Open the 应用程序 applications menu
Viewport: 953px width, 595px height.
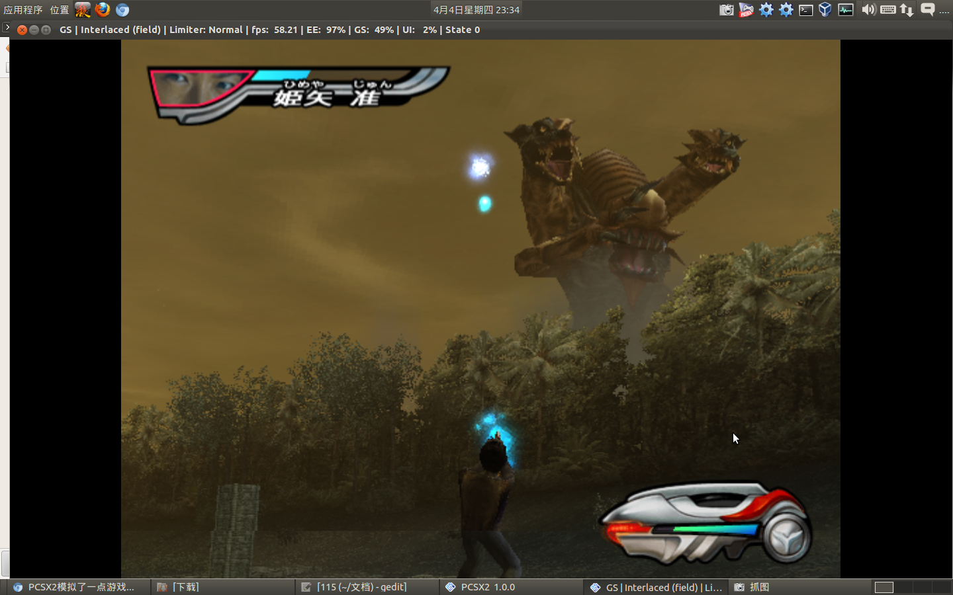[x=23, y=10]
